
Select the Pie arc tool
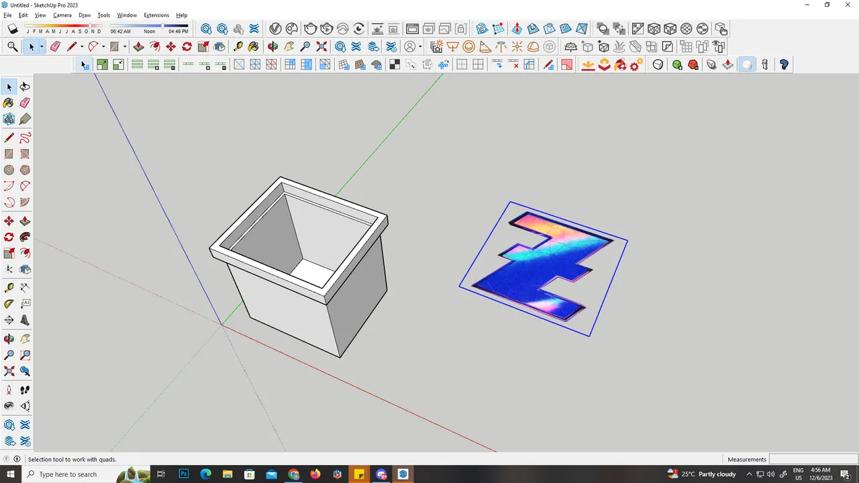pyautogui.click(x=25, y=203)
